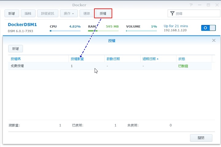Click the 連線 toolbar button

[x=87, y=13]
